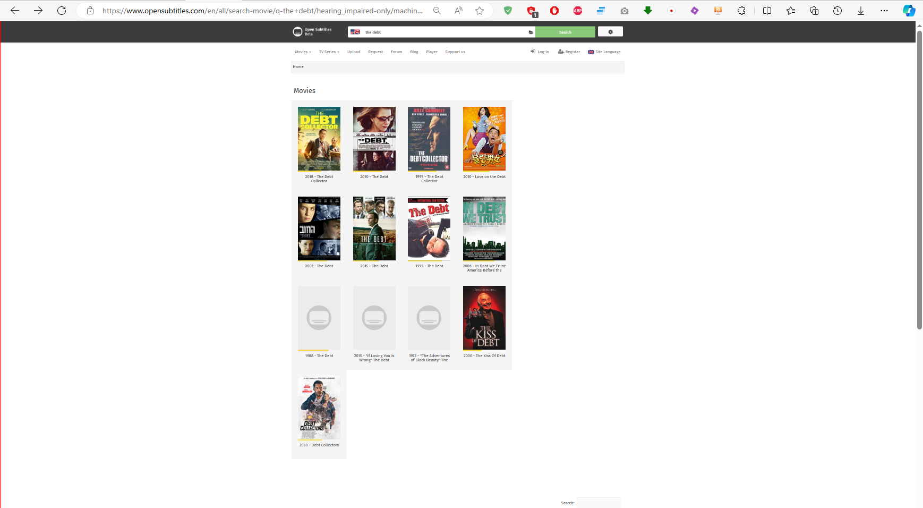Go back to the previous page
The width and height of the screenshot is (923, 508).
[15, 11]
